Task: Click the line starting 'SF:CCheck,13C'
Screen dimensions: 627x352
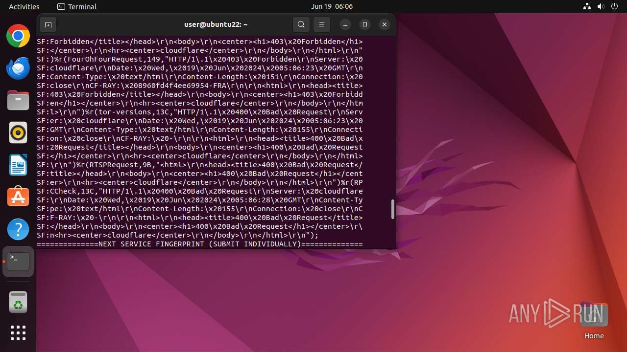Action: pos(200,191)
